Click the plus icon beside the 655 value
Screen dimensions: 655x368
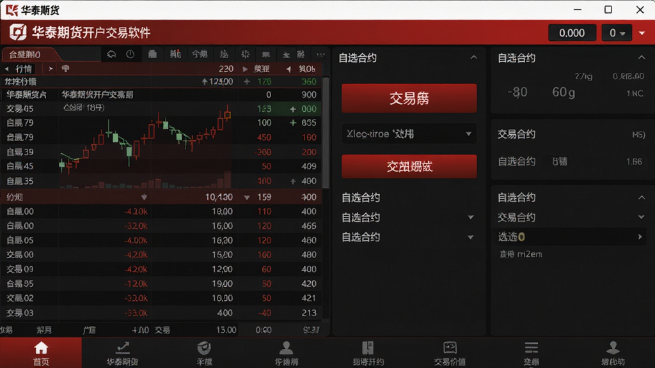[x=293, y=123]
